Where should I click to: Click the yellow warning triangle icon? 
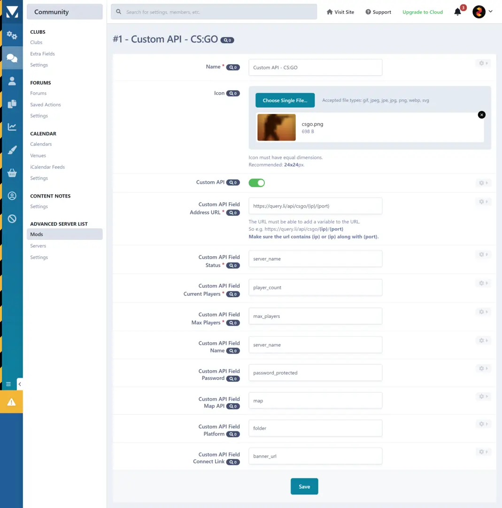coord(11,402)
